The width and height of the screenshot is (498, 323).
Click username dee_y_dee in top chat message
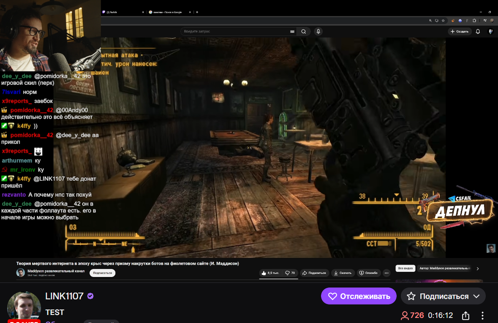click(x=16, y=76)
